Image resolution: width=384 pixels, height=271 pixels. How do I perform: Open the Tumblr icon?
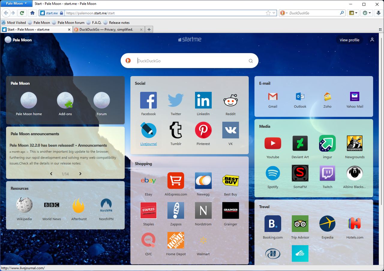pos(176,130)
